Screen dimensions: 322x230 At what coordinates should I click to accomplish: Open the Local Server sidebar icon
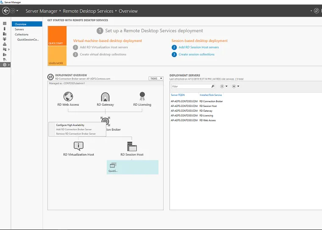point(5,28)
